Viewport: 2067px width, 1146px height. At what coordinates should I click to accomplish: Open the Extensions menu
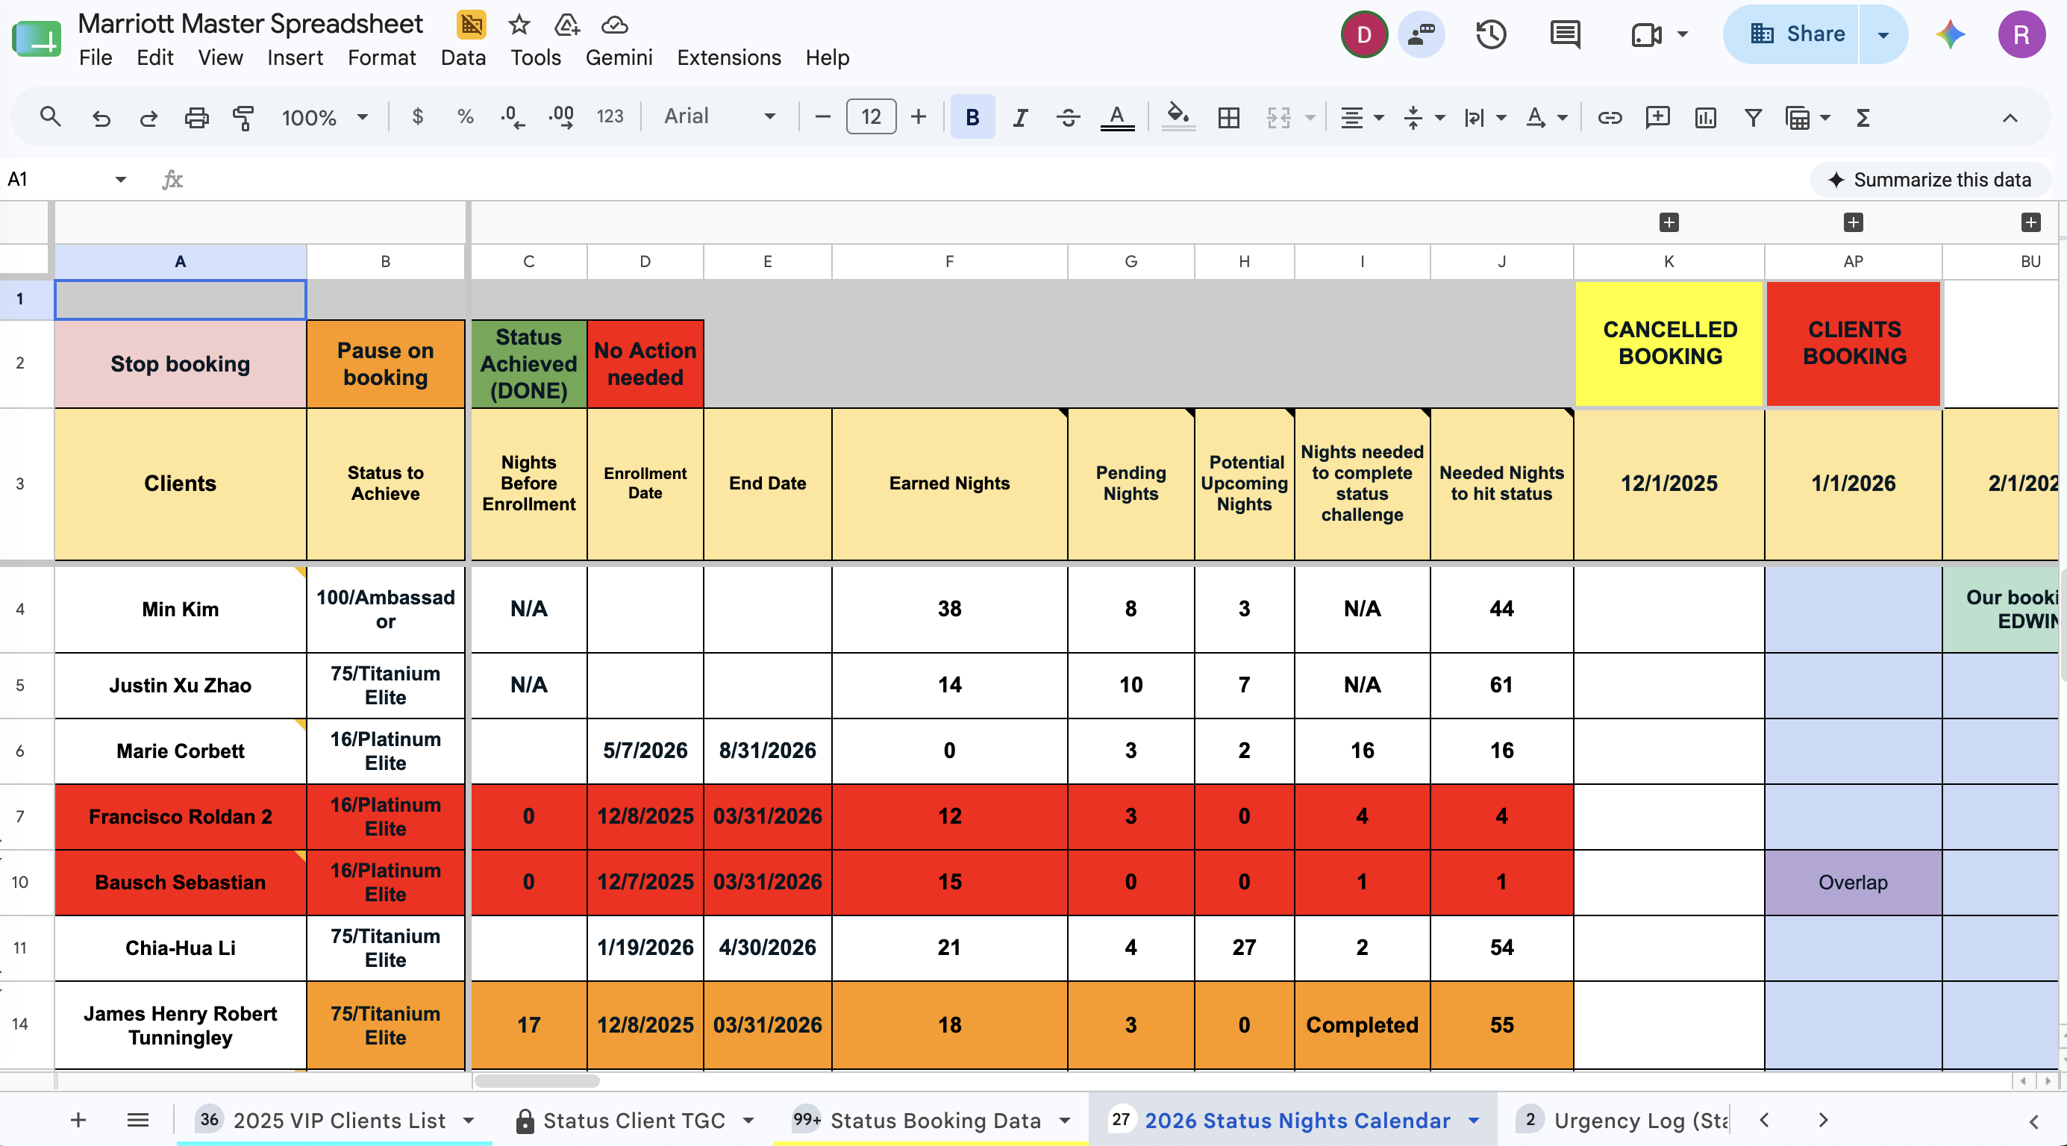728,57
